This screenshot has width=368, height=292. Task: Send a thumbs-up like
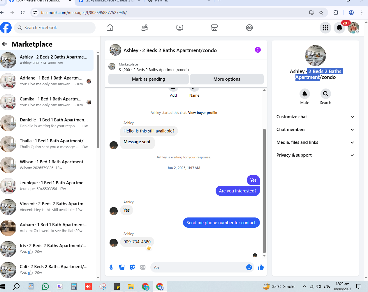click(261, 267)
